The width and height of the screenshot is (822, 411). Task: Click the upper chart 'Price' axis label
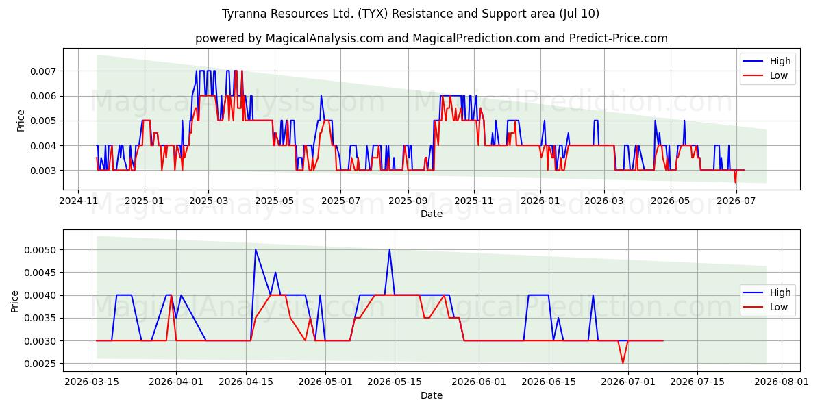21,120
